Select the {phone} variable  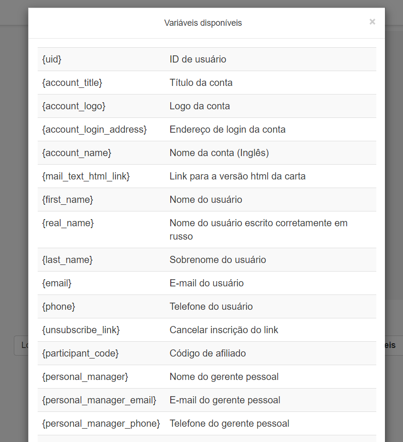(x=59, y=306)
